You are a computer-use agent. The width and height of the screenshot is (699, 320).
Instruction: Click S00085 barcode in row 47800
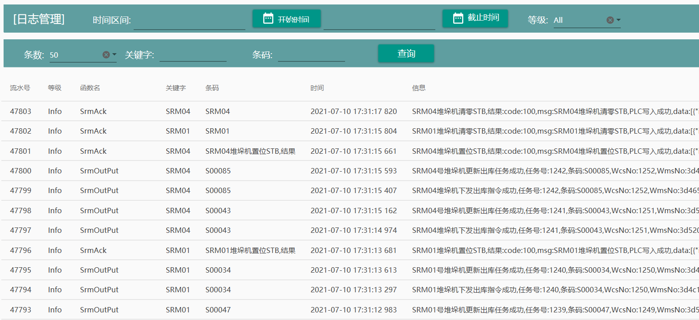[218, 171]
